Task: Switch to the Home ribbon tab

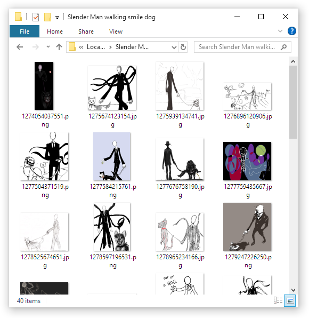Action: click(x=55, y=31)
